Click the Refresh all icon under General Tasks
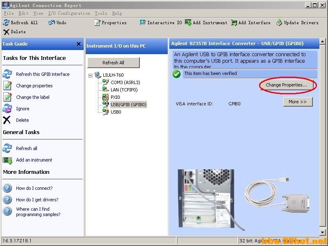The height and width of the screenshot is (246, 328). click(7, 148)
